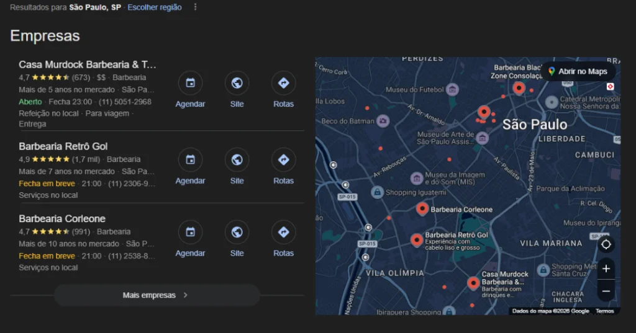The image size is (636, 333).
Task: Click Museu do Ipiranga map label
Action: (592, 223)
